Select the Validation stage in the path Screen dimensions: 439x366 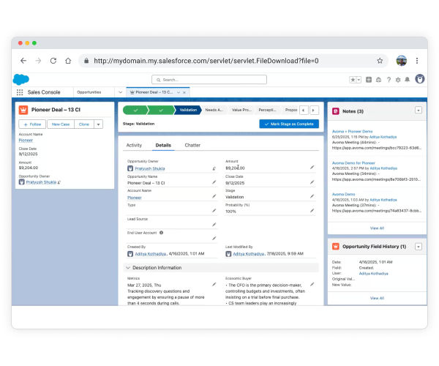pos(188,110)
